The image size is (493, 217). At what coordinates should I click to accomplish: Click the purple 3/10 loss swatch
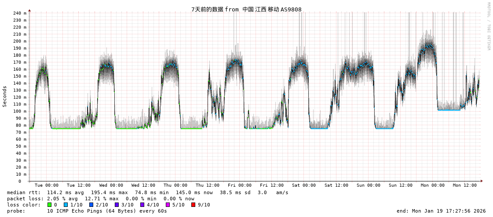pyautogui.click(x=117, y=205)
